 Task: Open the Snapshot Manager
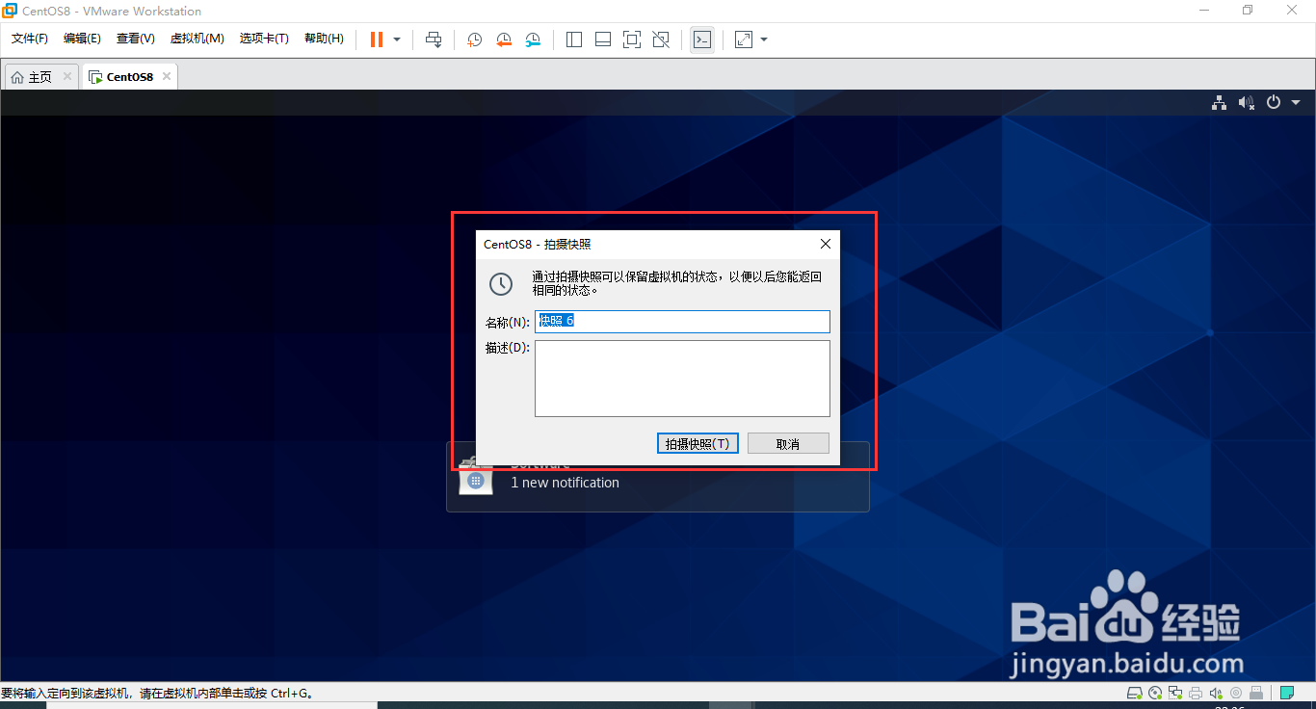click(533, 39)
